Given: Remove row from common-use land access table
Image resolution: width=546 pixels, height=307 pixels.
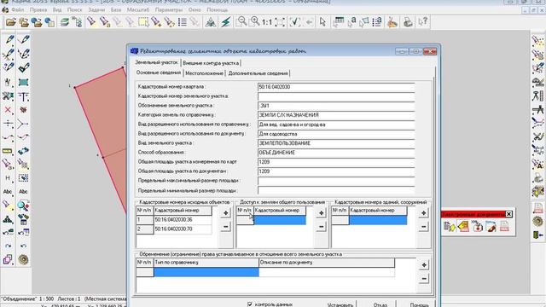Looking at the screenshot, I should pyautogui.click(x=321, y=227).
